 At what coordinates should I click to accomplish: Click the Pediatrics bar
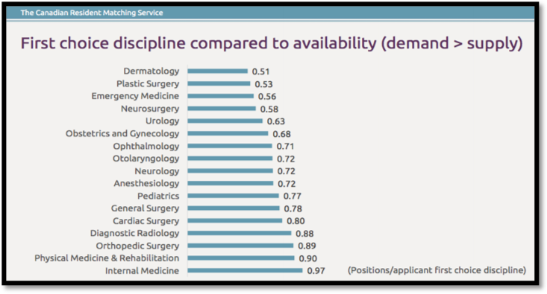233,196
